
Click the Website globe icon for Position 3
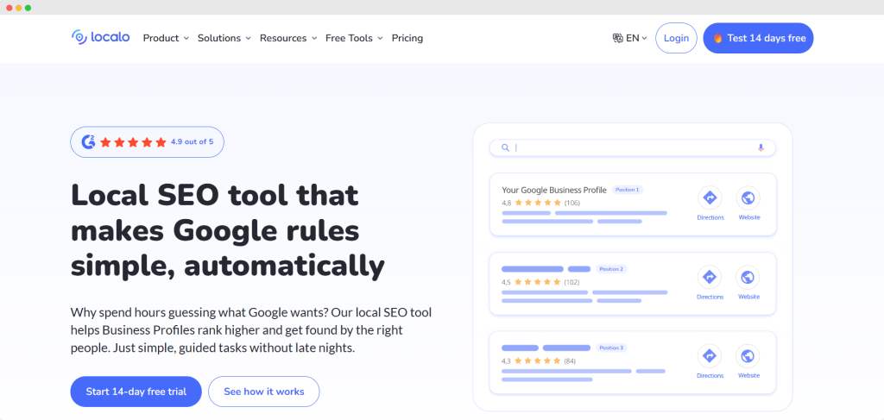(748, 355)
